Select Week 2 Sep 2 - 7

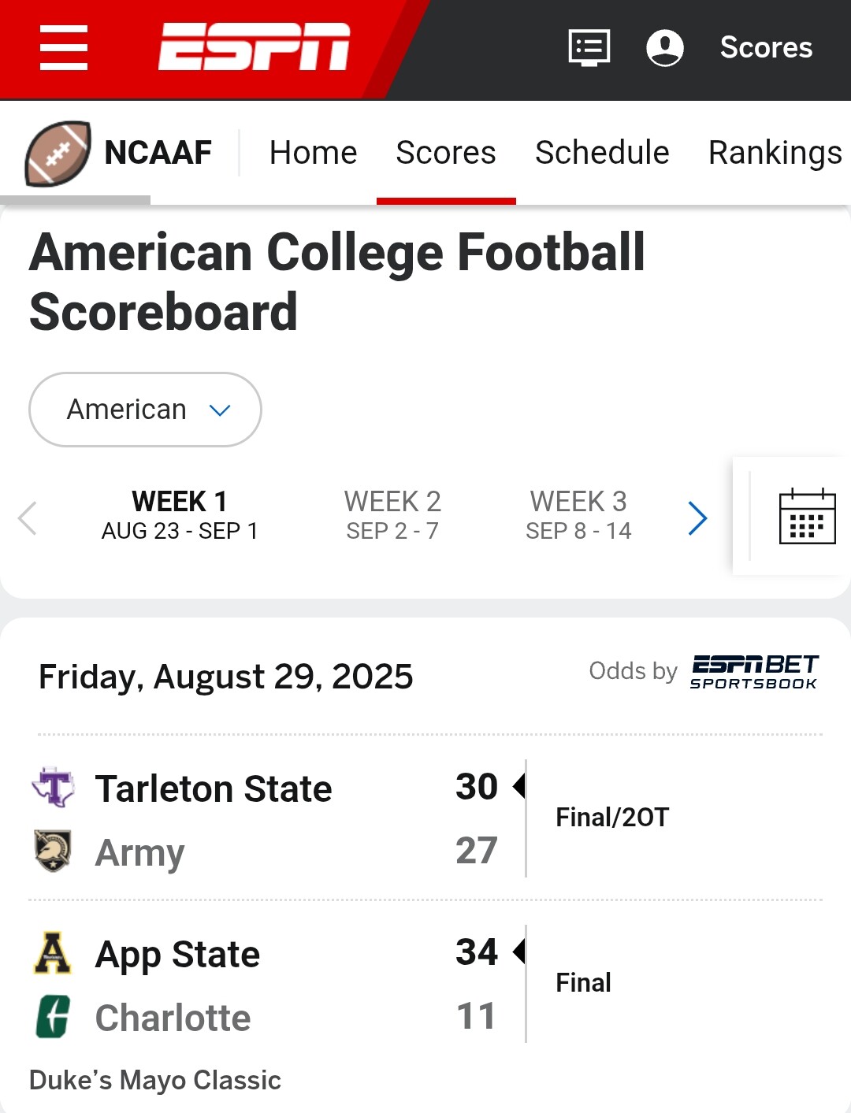click(392, 515)
